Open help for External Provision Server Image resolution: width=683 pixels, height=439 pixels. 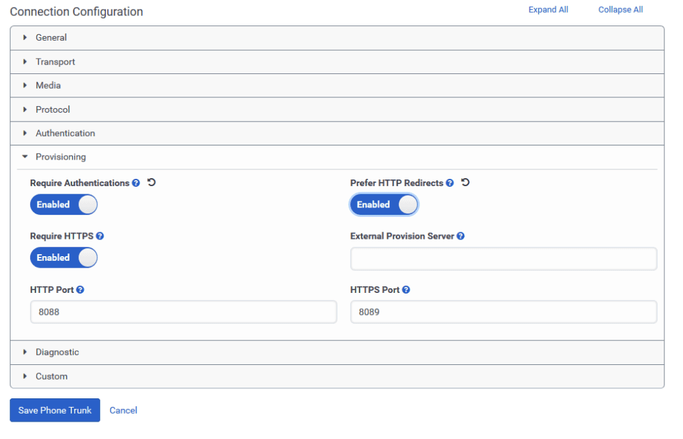[x=461, y=236]
